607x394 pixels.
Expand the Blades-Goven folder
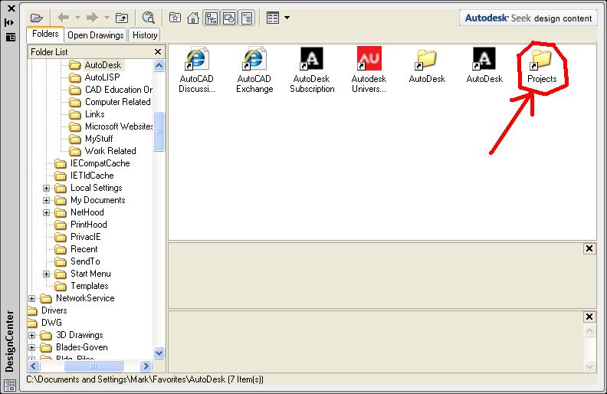(31, 347)
